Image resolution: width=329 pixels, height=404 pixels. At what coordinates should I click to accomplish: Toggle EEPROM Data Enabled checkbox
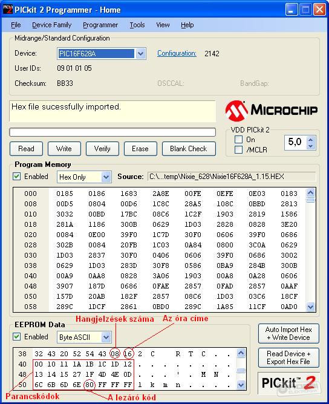(x=17, y=336)
